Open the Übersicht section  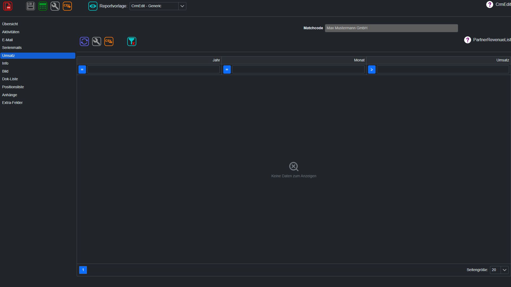pos(38,24)
